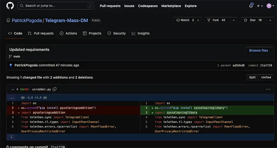The height and width of the screenshot is (148, 277).
Task: Click the git branch icon beside main
Action: [10, 56]
